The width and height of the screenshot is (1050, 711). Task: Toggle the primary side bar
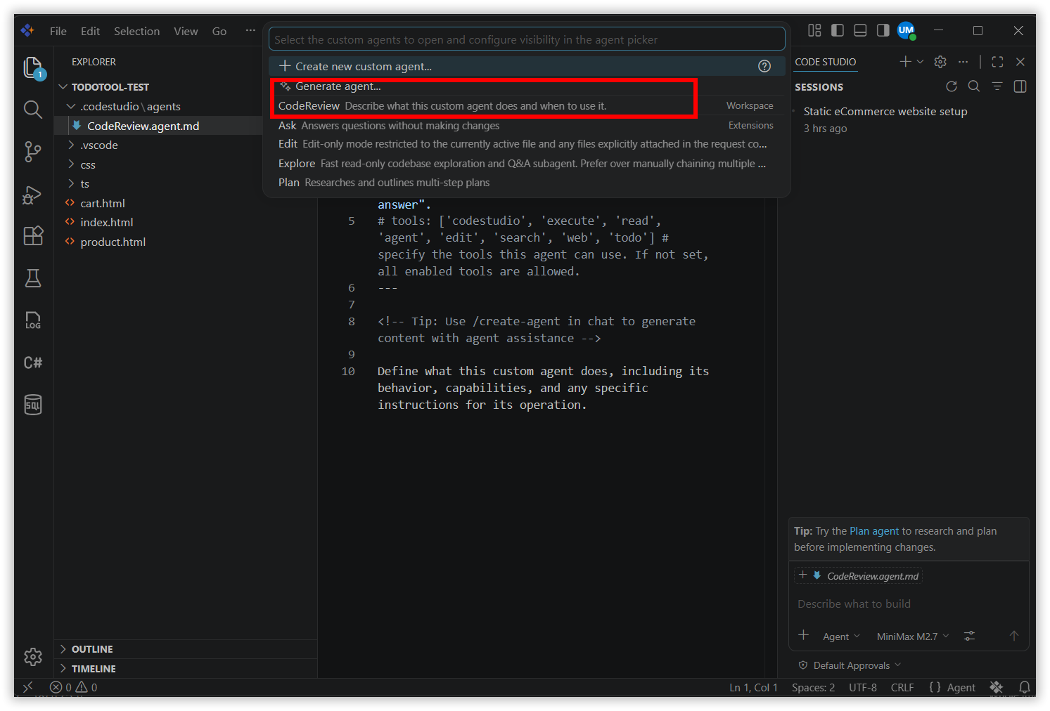tap(838, 30)
